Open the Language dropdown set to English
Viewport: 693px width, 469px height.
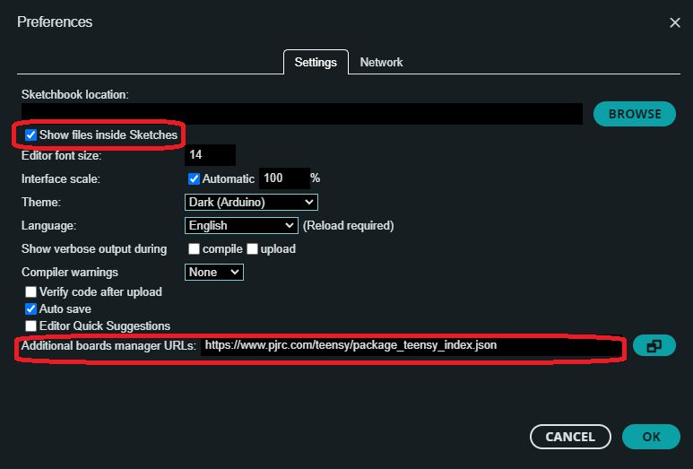[241, 225]
